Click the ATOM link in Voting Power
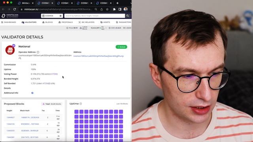This screenshot has width=253, height=142. 55,74
